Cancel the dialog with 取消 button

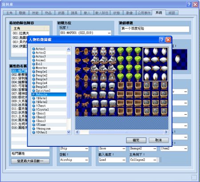pos(159,140)
